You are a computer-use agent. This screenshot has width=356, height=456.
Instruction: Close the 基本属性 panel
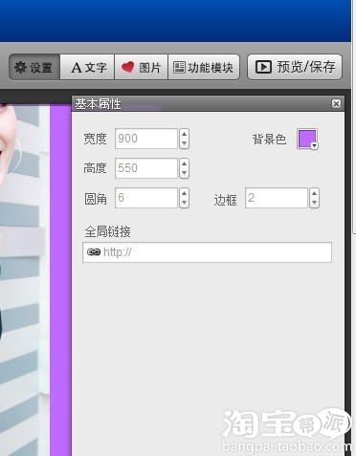point(336,104)
